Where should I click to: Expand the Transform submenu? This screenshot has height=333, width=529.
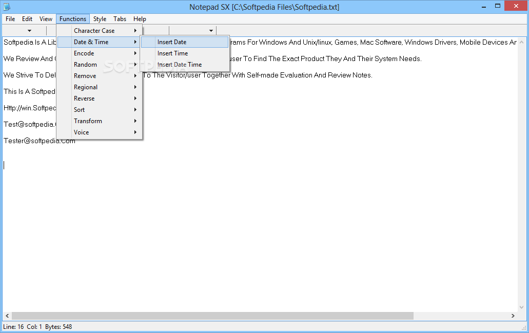pos(99,121)
